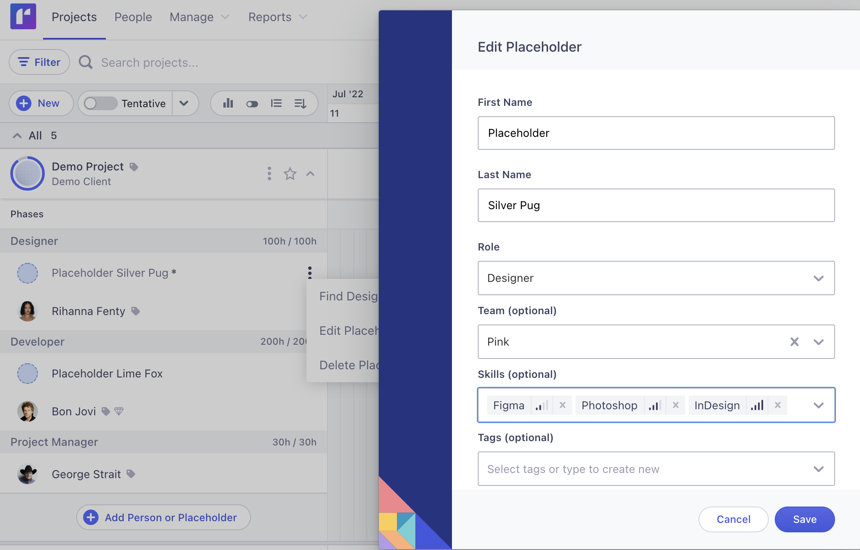Collapse the Demo Project row
860x550 pixels.
310,174
